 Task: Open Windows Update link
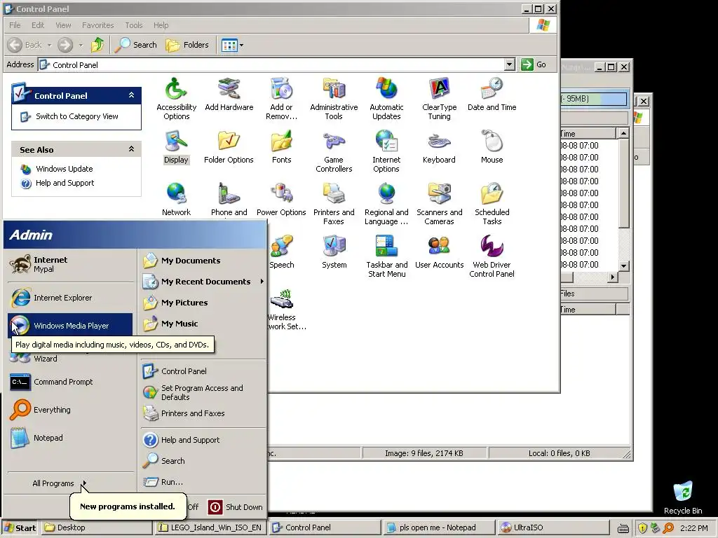[64, 169]
